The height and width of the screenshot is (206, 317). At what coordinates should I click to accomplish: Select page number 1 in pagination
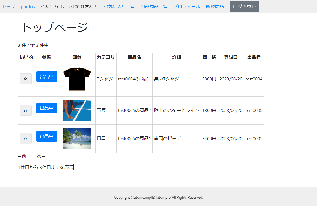(32, 156)
